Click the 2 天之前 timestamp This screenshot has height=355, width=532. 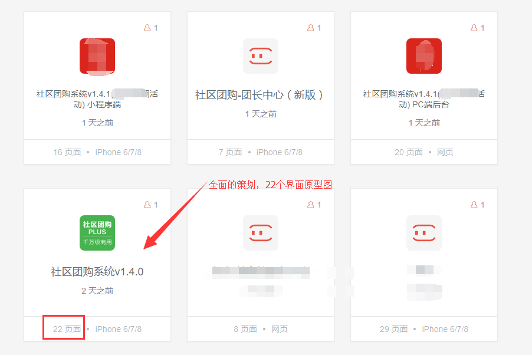pos(97,291)
